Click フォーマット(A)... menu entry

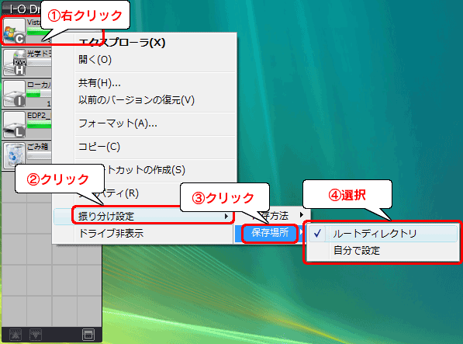click(118, 123)
